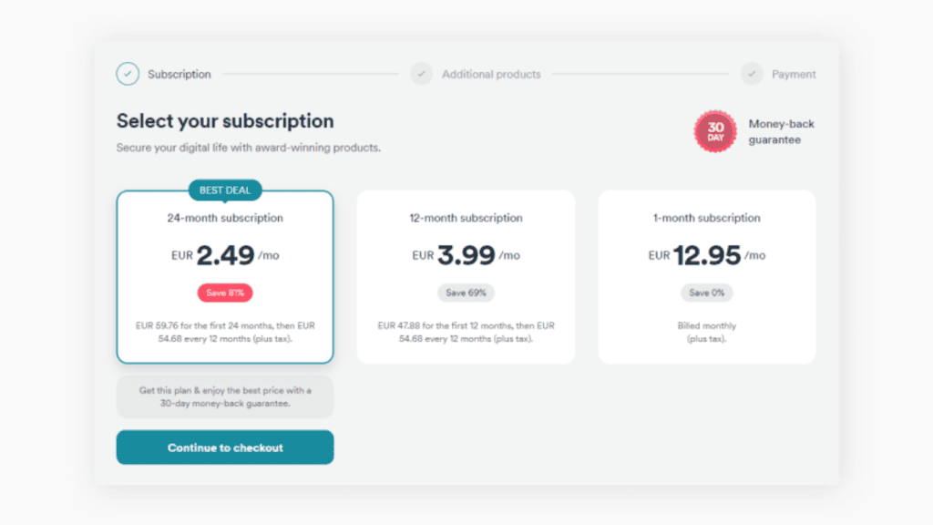Click the Save 81% discount badge

click(224, 293)
